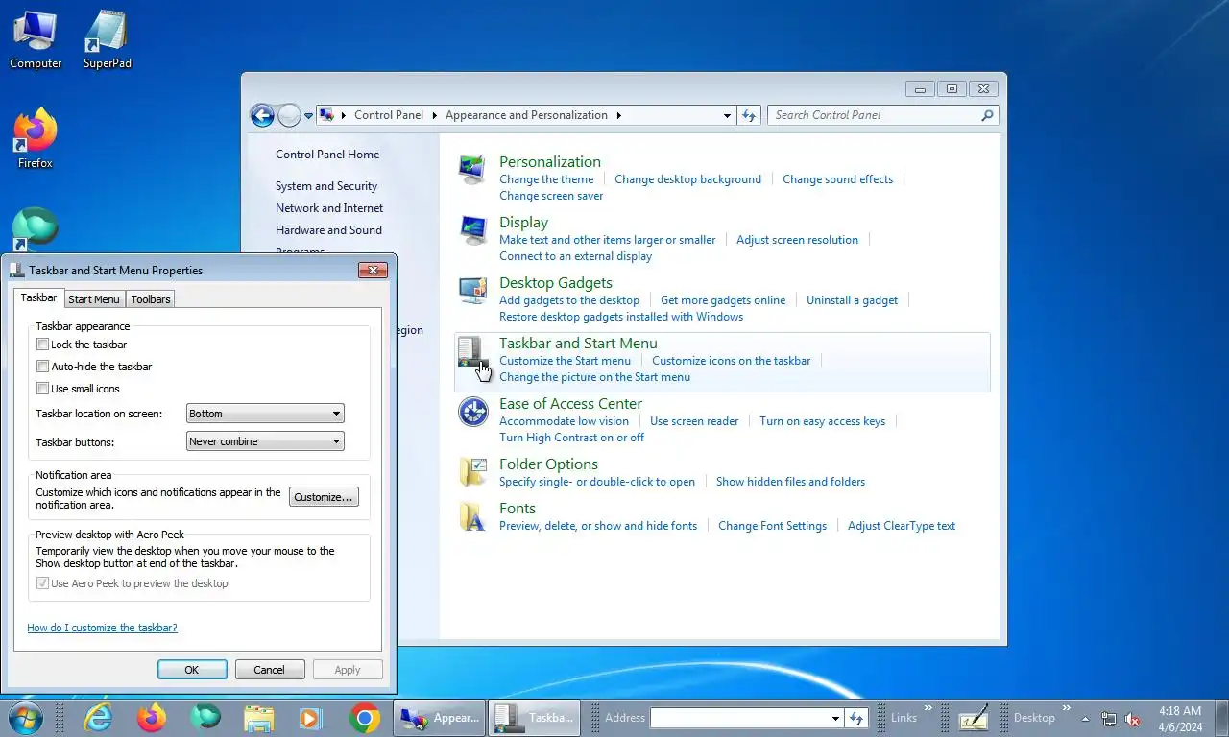The height and width of the screenshot is (737, 1229).
Task: Open Hardware and Sound sidebar link
Action: click(328, 230)
